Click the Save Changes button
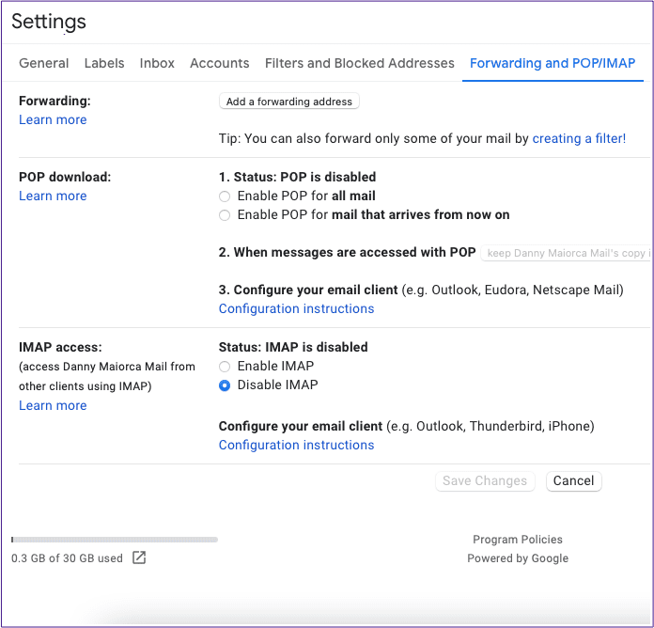 [485, 481]
